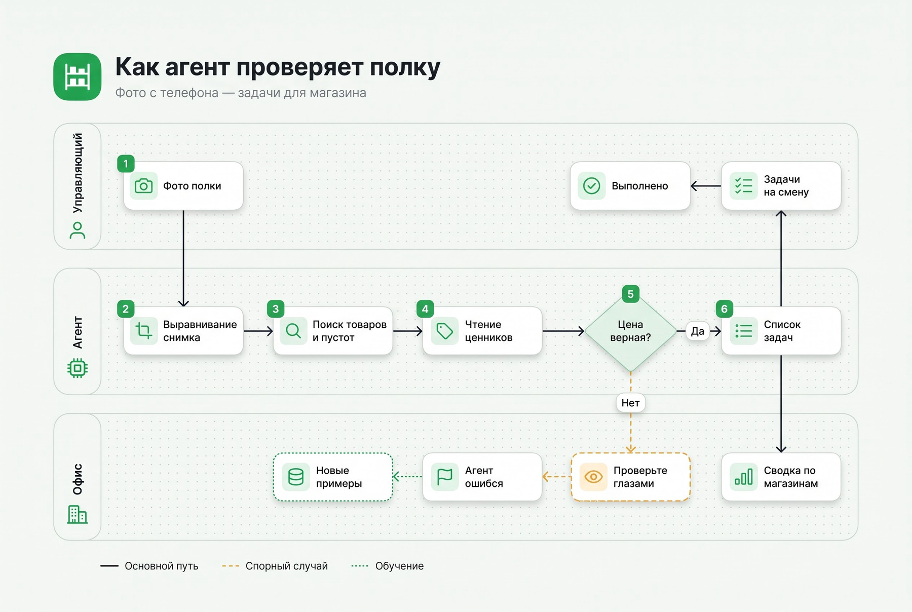Click the Поиск товаров и пустот label

350,331
